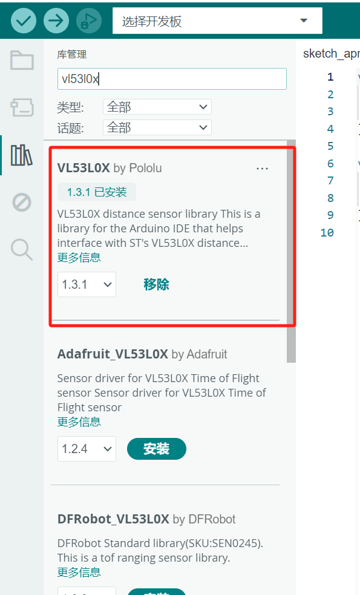The image size is (360, 595).
Task: Click the three-dot menu on VL53L0X by Pololu
Action: point(262,169)
